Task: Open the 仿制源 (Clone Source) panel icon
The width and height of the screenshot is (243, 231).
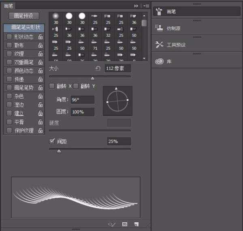Action: [159, 28]
